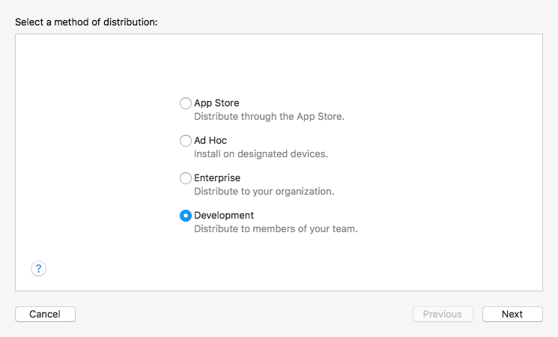Image resolution: width=558 pixels, height=337 pixels.
Task: Click the selected Development radio button
Action: (186, 216)
